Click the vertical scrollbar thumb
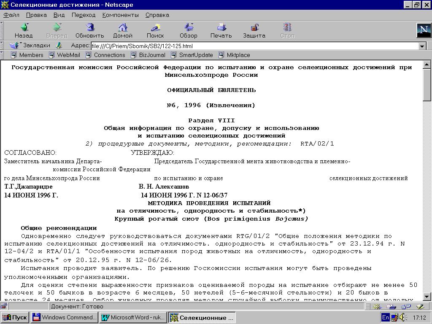 [427, 85]
